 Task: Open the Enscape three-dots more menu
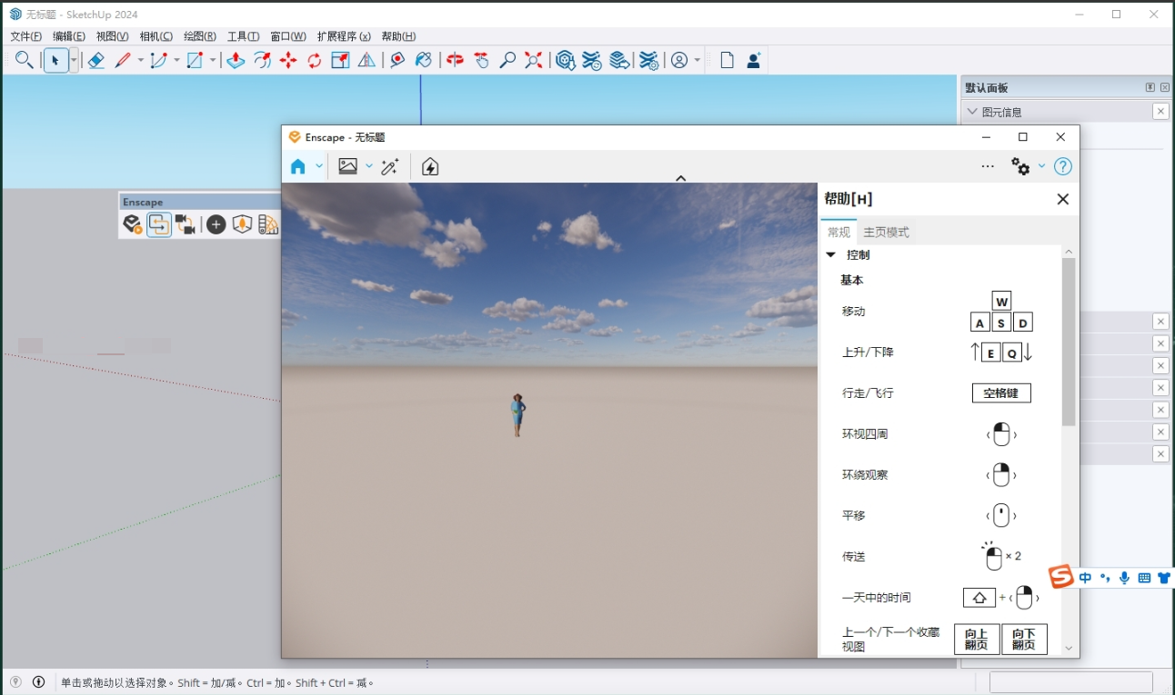click(988, 166)
